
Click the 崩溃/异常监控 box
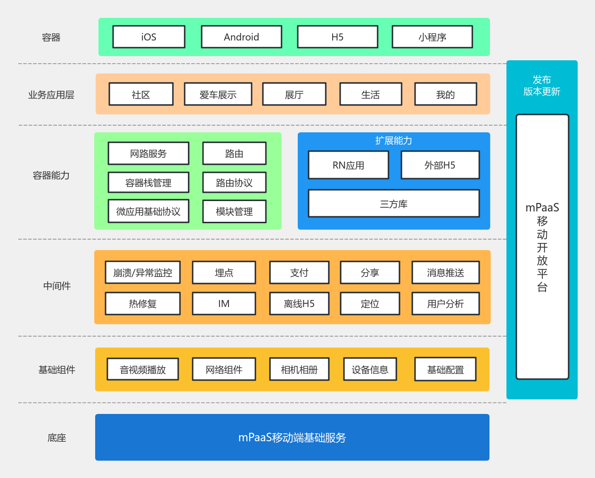[143, 273]
